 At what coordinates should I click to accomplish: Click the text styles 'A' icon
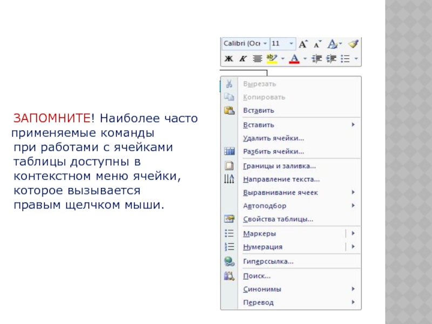coord(333,44)
